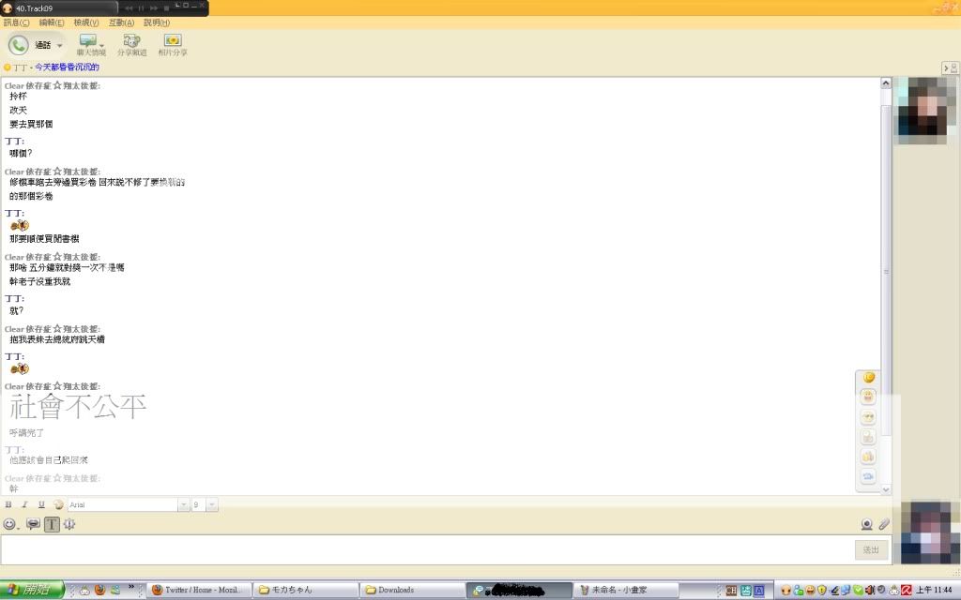
Task: Toggle italic text formatting
Action: [24, 504]
